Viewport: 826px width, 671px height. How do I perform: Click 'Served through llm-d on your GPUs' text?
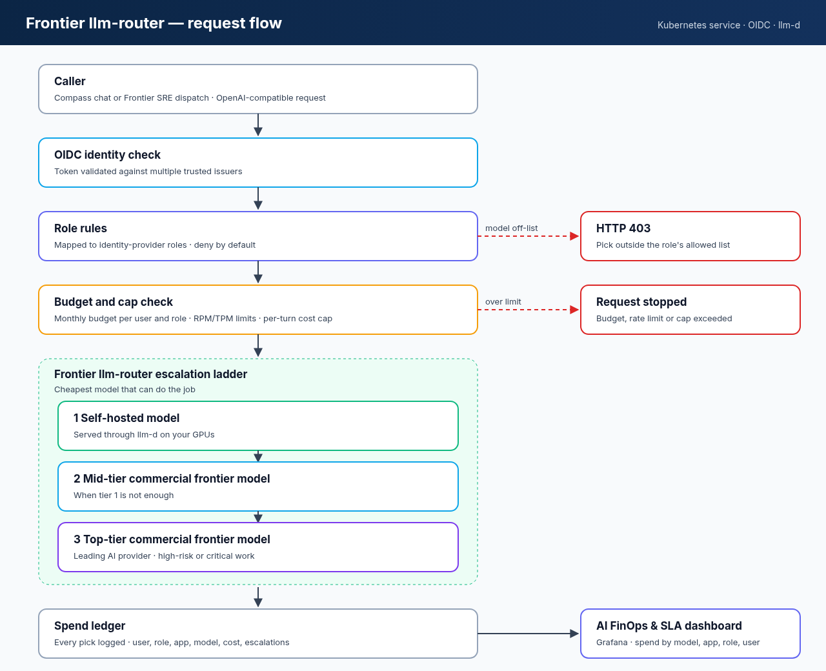144,435
